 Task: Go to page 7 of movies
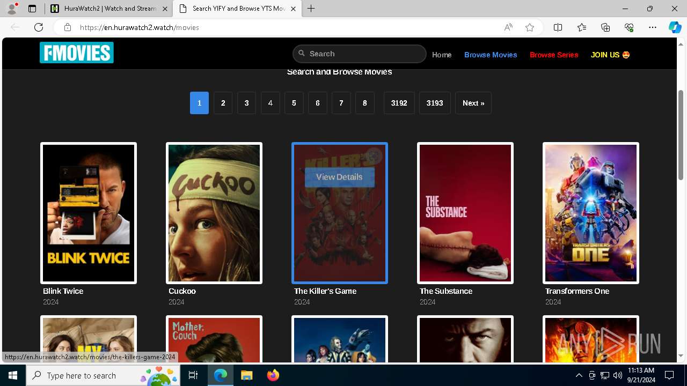(341, 103)
